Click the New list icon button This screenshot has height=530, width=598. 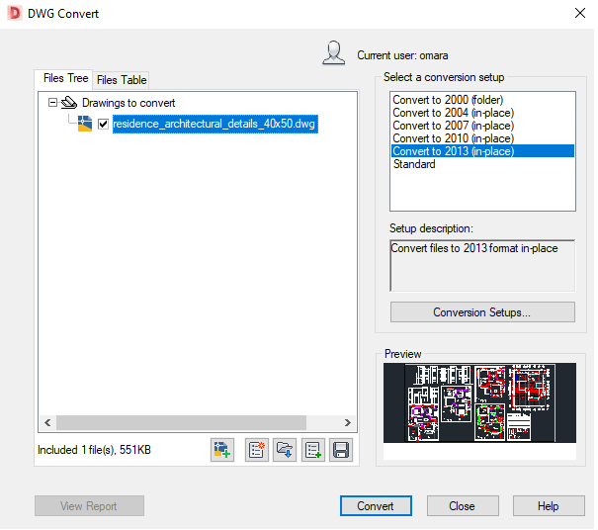click(x=257, y=450)
